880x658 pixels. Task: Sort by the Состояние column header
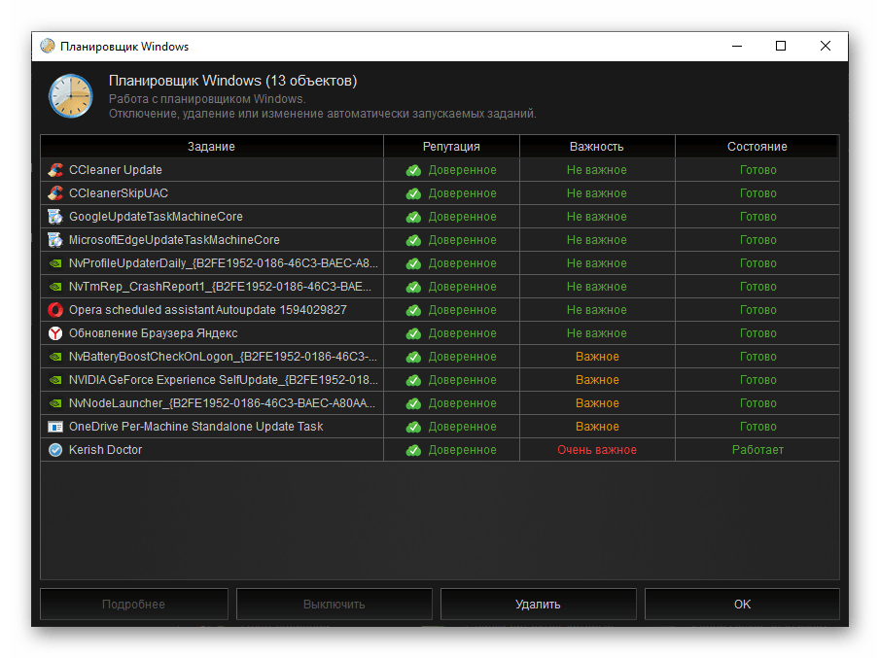point(757,147)
